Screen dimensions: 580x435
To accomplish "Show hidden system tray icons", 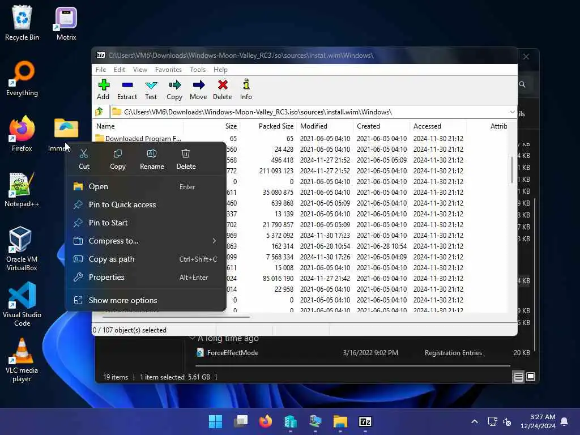I will pyautogui.click(x=475, y=421).
